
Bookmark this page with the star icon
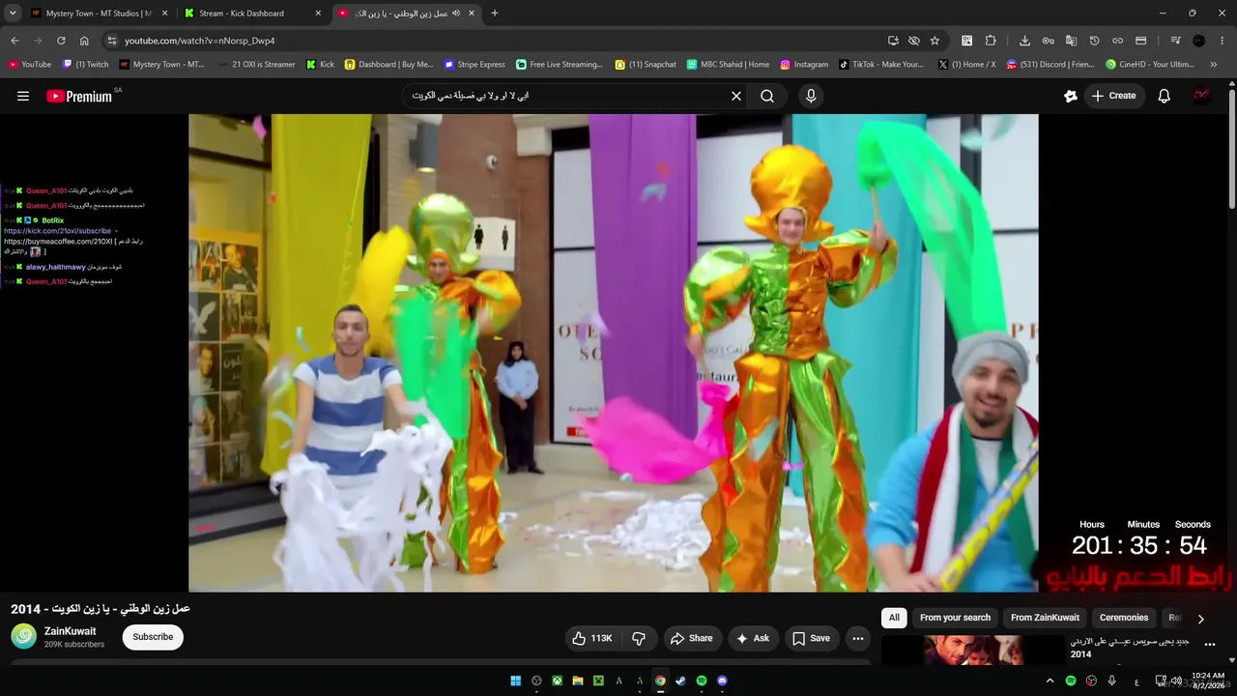pyautogui.click(x=935, y=41)
